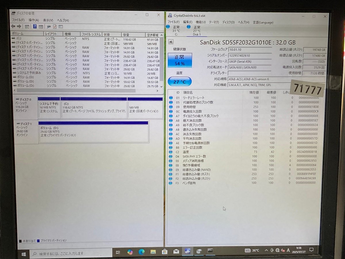Select the 使用時間 (ID 09) SMART row
Viewport: 345px width, 259px height.
pos(244,107)
